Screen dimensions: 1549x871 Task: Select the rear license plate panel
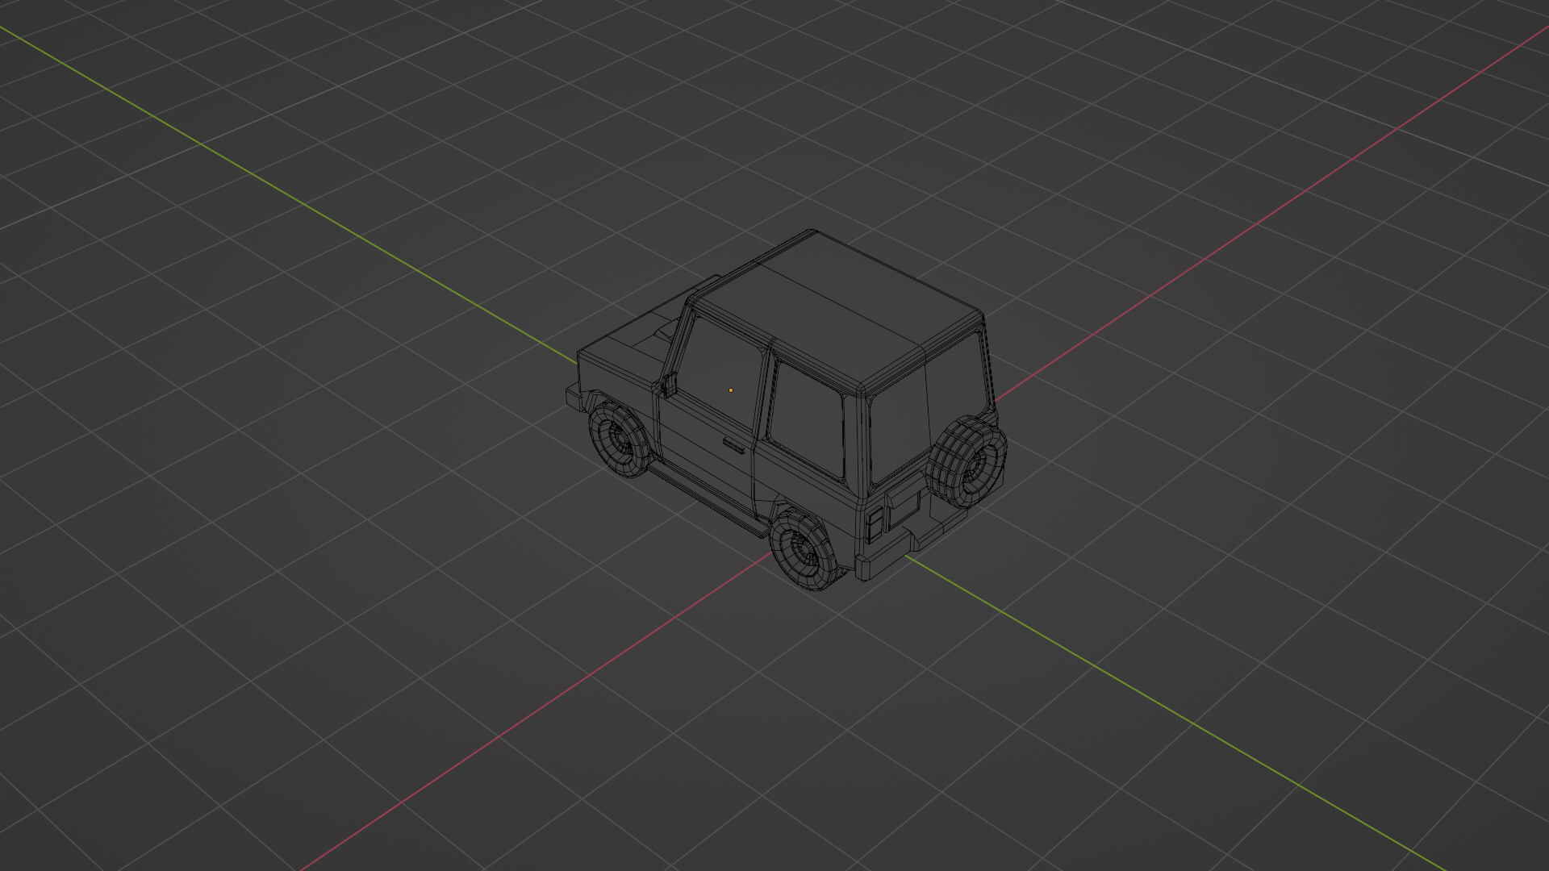coord(903,510)
